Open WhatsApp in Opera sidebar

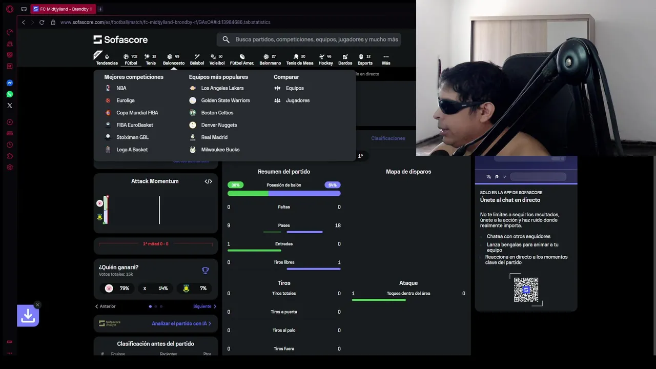click(10, 94)
